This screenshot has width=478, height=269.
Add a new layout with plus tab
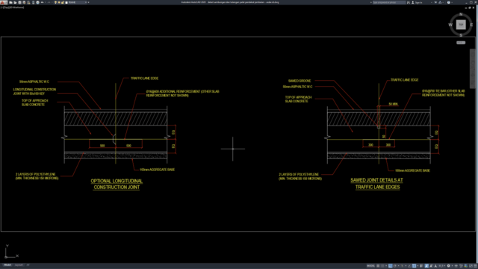click(28, 265)
